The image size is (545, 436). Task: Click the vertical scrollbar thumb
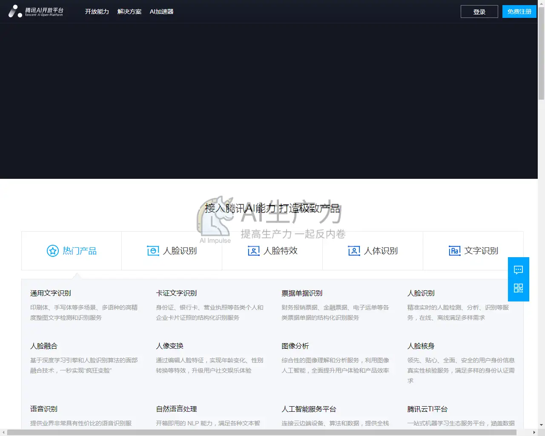541,53
